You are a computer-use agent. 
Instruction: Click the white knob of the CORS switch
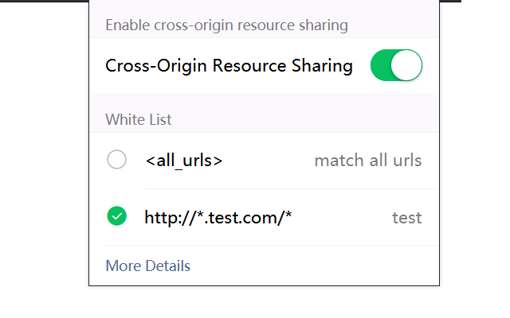(x=406, y=65)
